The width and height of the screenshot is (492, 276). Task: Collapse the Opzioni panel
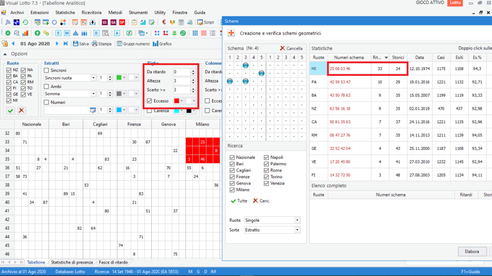click(5, 54)
